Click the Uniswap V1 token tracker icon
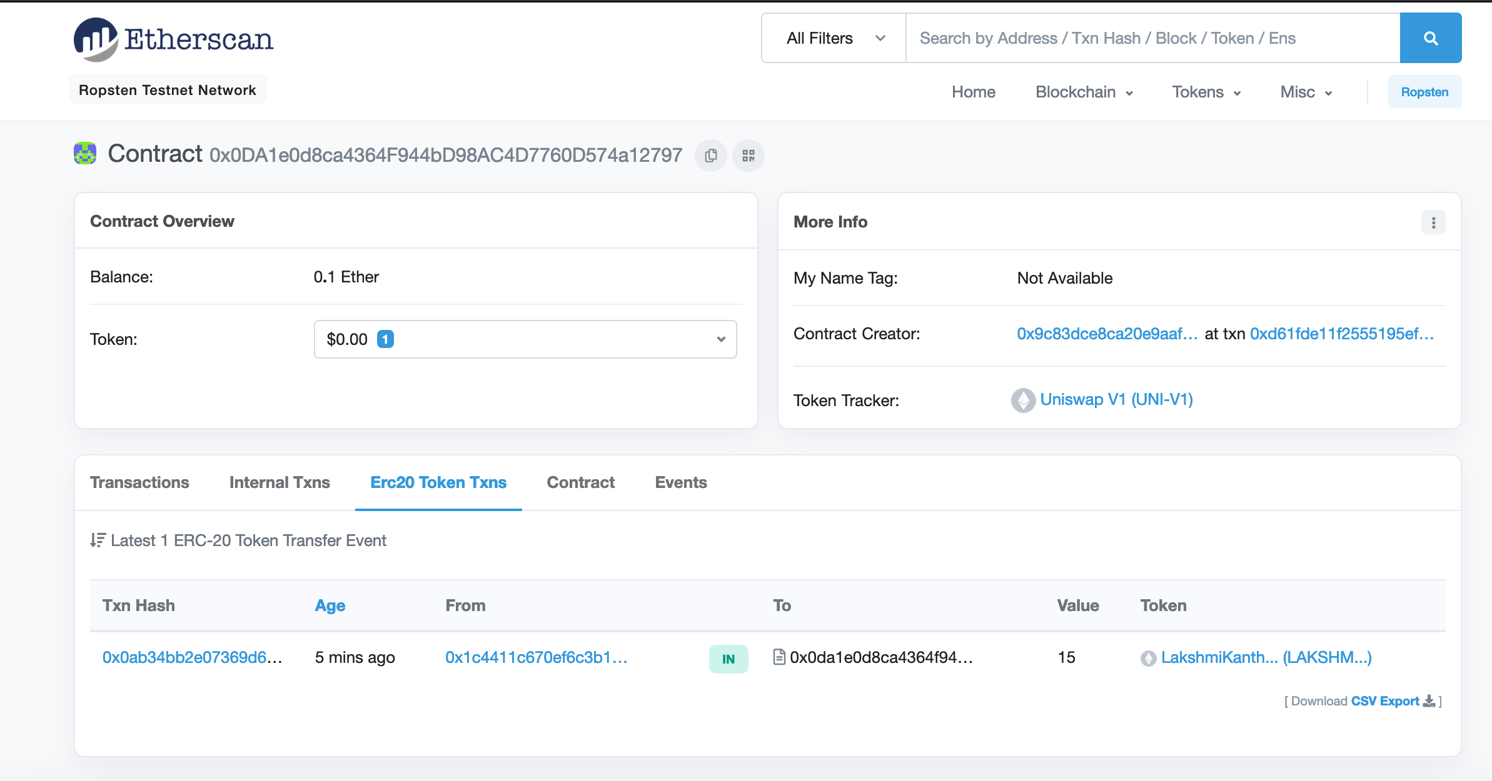Screen dimensions: 1492x781 click(x=1023, y=400)
